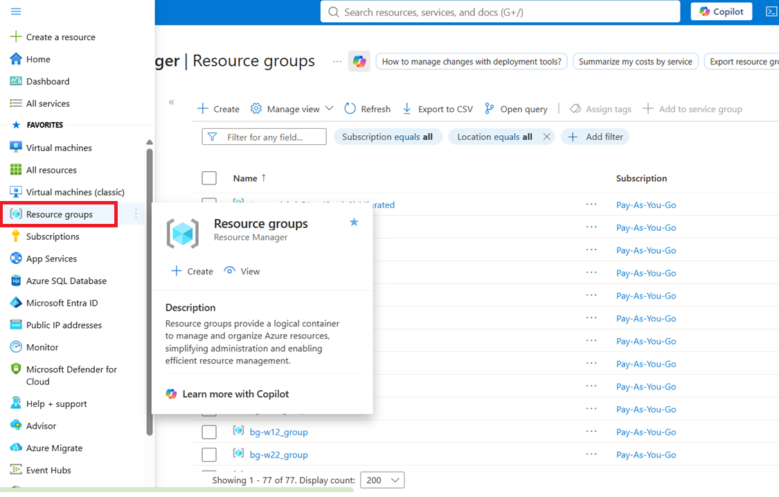Click the Add filter pill
Image resolution: width=779 pixels, height=497 pixels.
tap(596, 137)
